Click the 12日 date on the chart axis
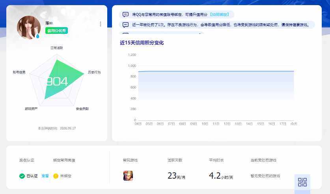Image resolution: width=330 pixels, height=194 pixels. click(227, 124)
